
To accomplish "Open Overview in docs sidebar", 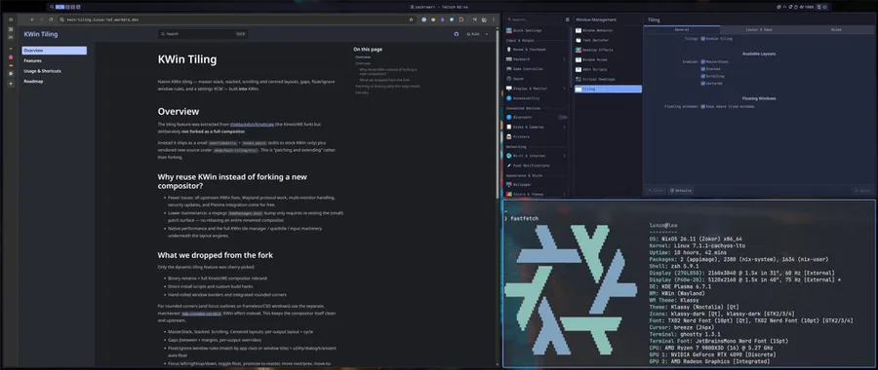I will [x=55, y=51].
